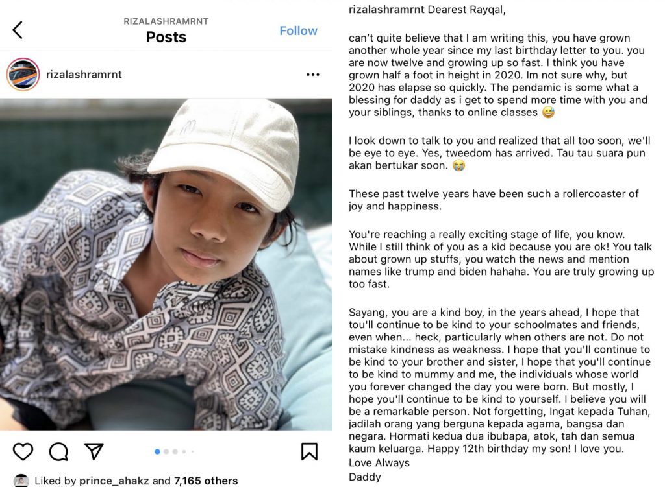This screenshot has width=665, height=487.
Task: View the '7,165 others' likes list
Action: coord(206,481)
